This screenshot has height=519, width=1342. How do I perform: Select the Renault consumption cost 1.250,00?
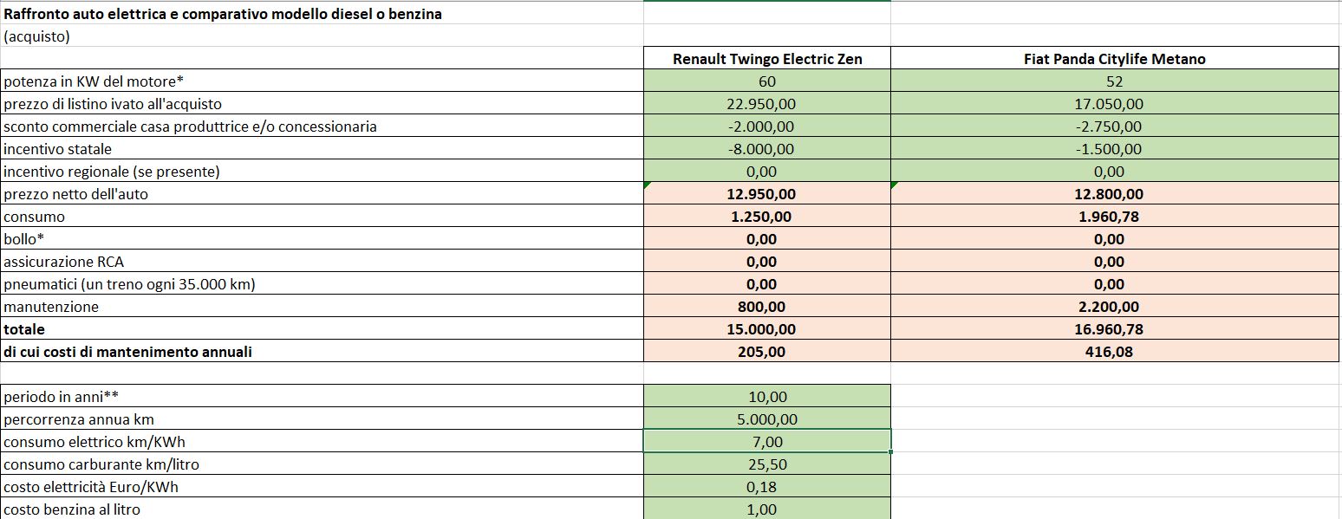[767, 217]
